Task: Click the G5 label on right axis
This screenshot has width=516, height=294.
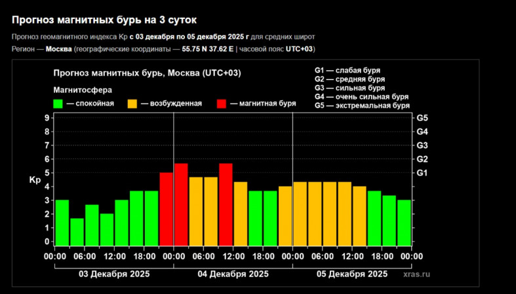Action: coord(423,118)
